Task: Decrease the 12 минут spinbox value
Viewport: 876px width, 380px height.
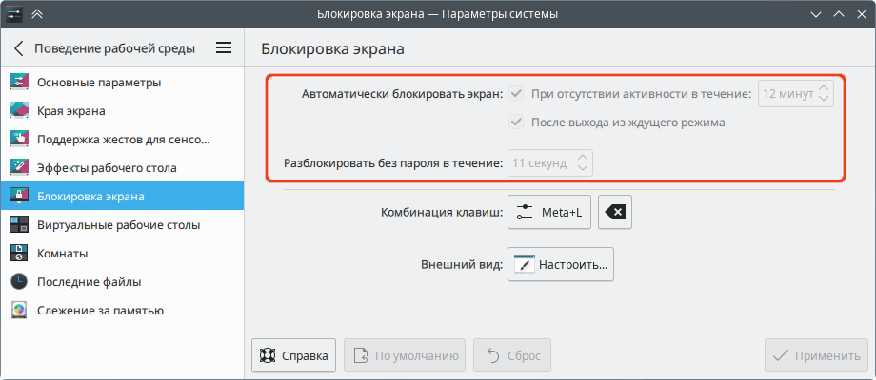Action: [824, 99]
